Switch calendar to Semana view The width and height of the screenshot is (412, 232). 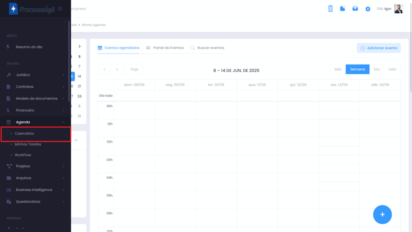[357, 69]
